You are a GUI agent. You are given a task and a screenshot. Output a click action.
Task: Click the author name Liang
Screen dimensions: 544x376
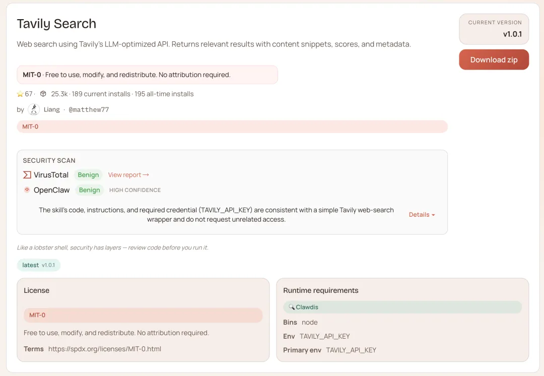click(x=52, y=109)
